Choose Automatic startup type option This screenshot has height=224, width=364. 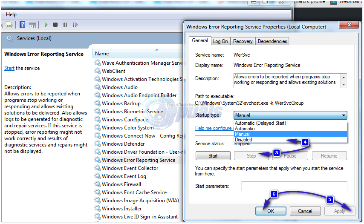tap(290, 129)
